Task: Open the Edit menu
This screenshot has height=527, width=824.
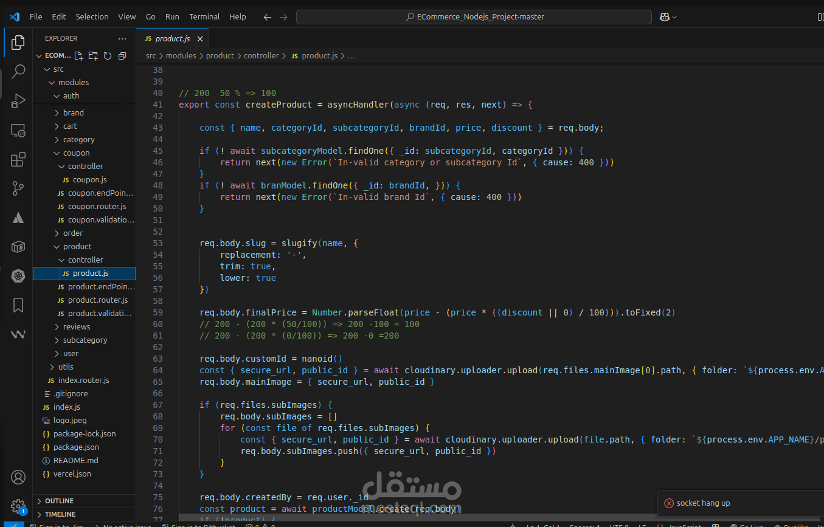Action: 59,17
